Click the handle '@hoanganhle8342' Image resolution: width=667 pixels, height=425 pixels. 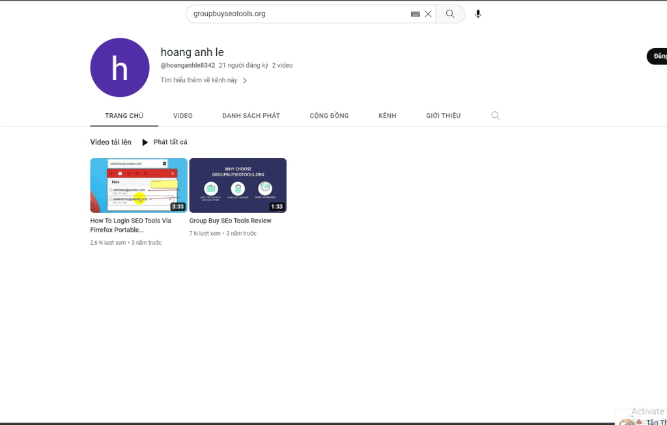tap(188, 66)
